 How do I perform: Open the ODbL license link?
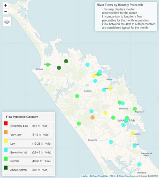[x=112, y=176]
